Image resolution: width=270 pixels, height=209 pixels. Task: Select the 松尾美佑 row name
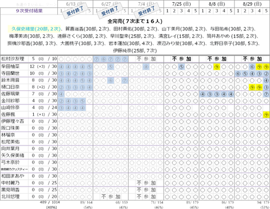[10, 142]
